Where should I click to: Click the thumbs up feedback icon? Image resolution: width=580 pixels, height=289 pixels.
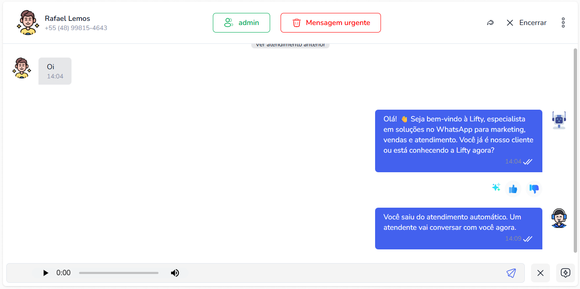pos(513,189)
